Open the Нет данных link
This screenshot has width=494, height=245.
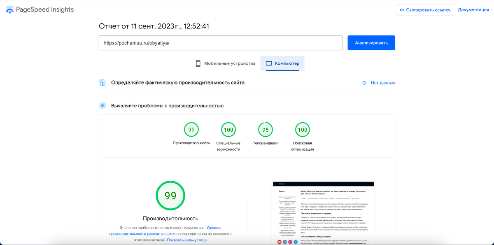(x=383, y=83)
